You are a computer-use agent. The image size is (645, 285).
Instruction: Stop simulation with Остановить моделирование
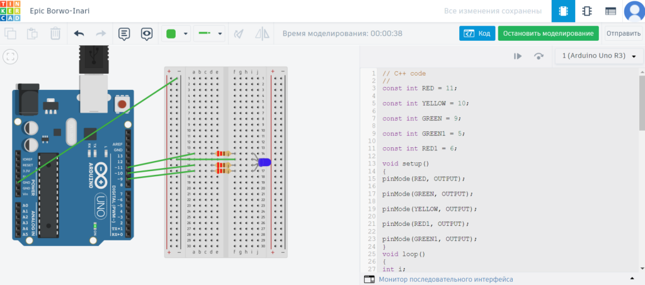tap(549, 34)
